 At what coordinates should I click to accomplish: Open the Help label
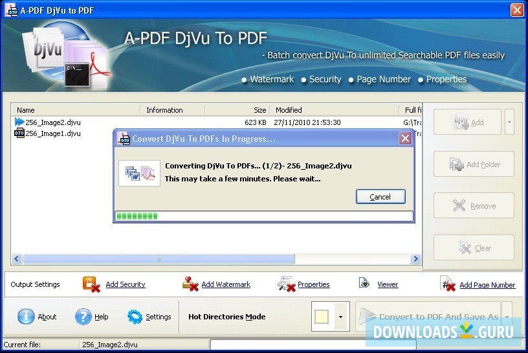click(x=101, y=317)
